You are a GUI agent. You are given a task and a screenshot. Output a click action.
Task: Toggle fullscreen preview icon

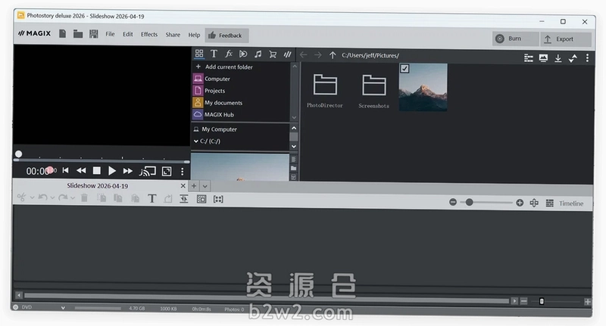point(167,171)
